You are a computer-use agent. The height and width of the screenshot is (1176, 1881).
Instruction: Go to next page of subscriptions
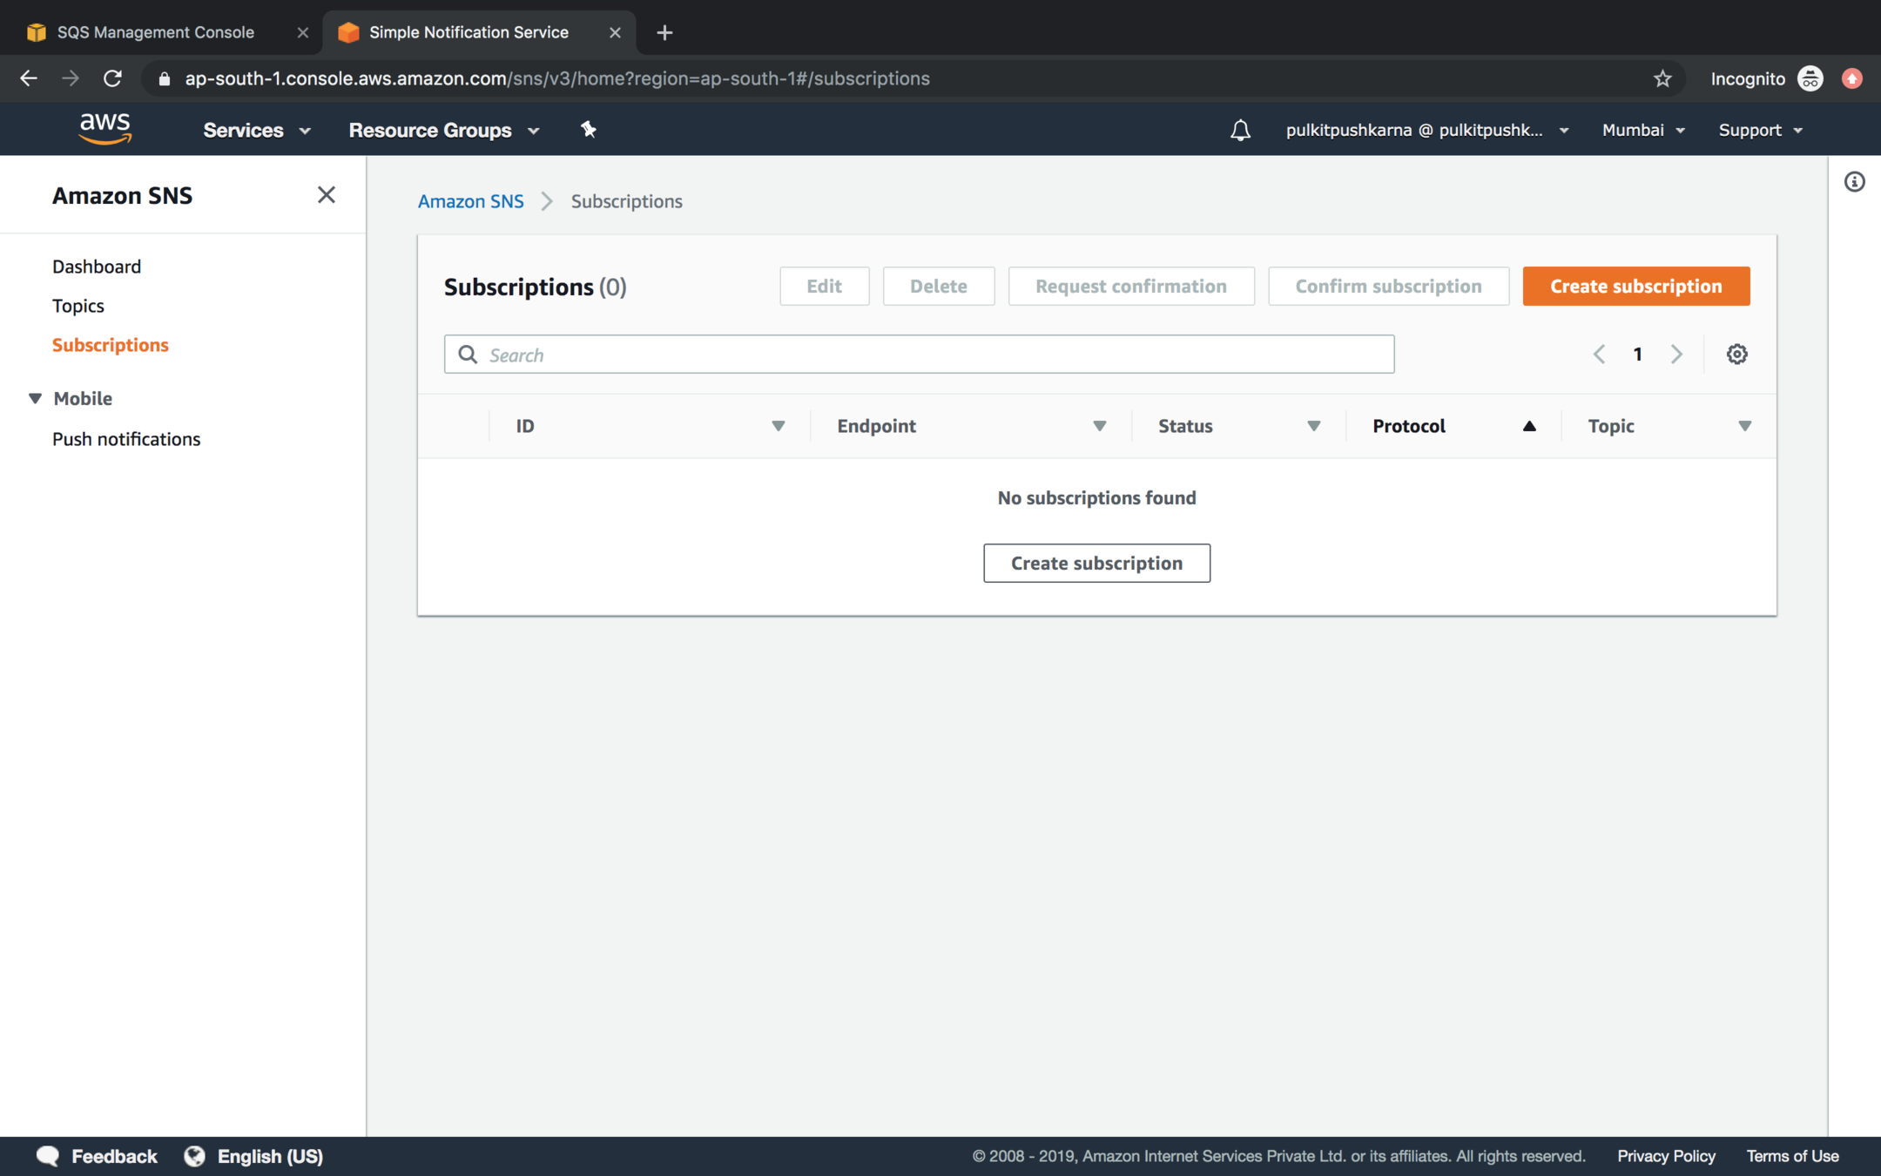[1676, 354]
